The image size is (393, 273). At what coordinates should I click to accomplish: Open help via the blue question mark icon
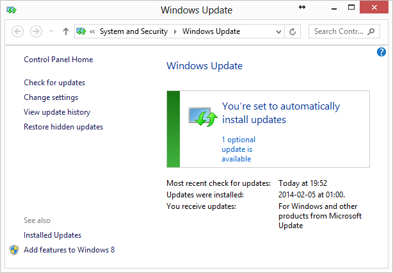tap(382, 52)
